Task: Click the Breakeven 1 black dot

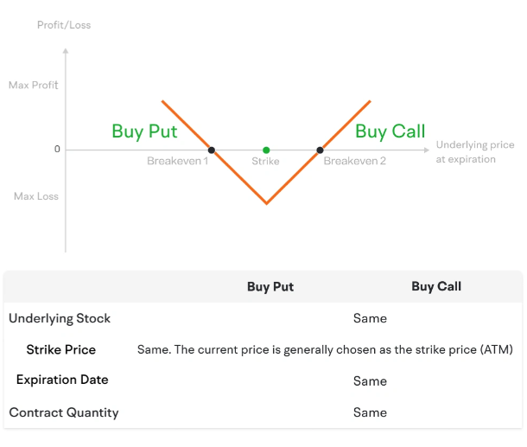Action: pos(212,150)
